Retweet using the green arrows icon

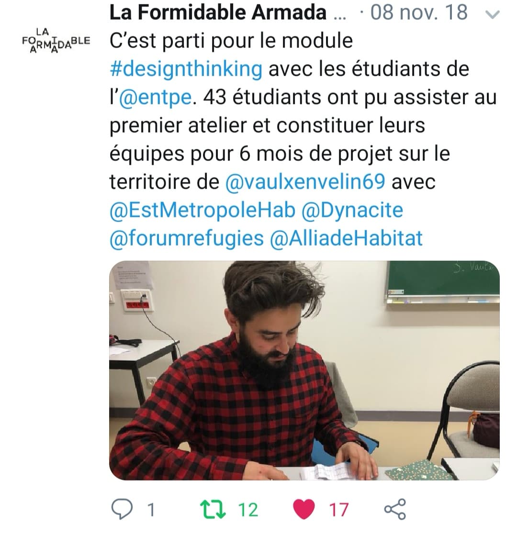tap(213, 509)
